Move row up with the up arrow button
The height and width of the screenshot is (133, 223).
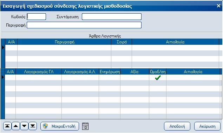[x=16, y=126]
